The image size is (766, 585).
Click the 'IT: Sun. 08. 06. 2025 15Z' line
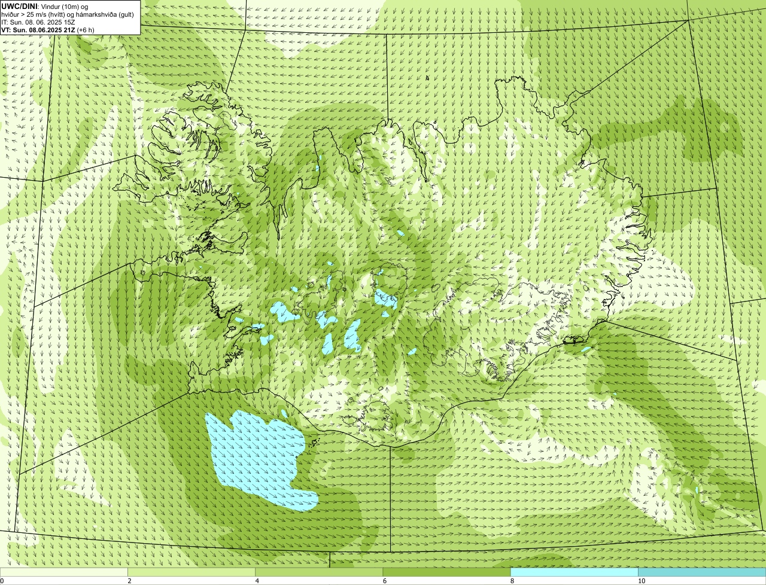[38, 22]
